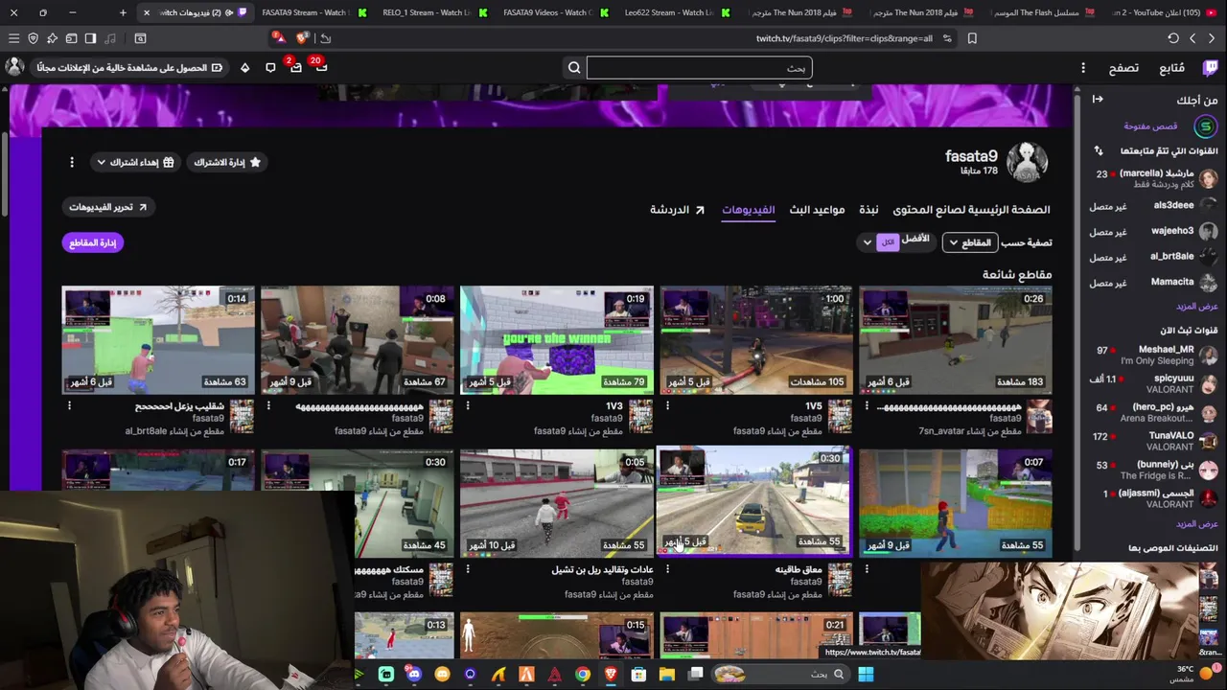Open notifications bell with 20 badge
The image size is (1227, 690).
(320, 67)
